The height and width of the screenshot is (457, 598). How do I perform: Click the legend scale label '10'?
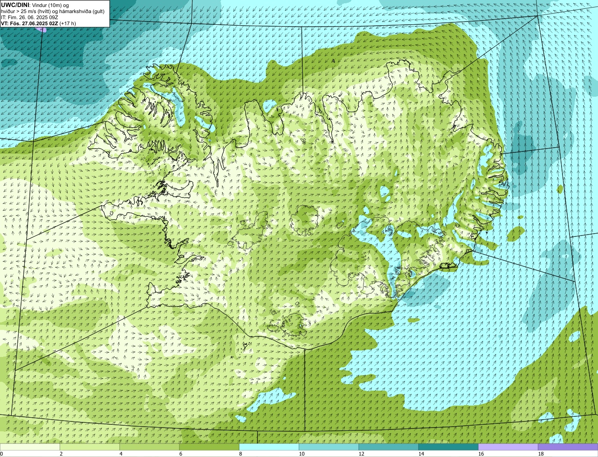pyautogui.click(x=302, y=454)
